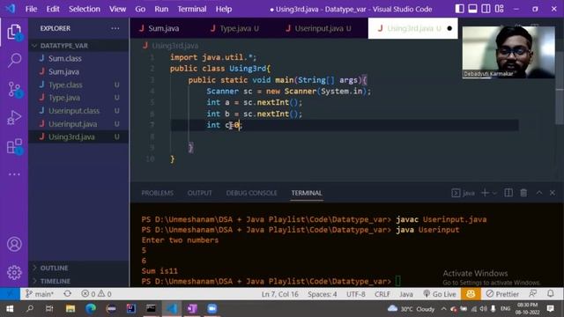This screenshot has height=317, width=564.
Task: Open the Extensions view
Action: 14,147
